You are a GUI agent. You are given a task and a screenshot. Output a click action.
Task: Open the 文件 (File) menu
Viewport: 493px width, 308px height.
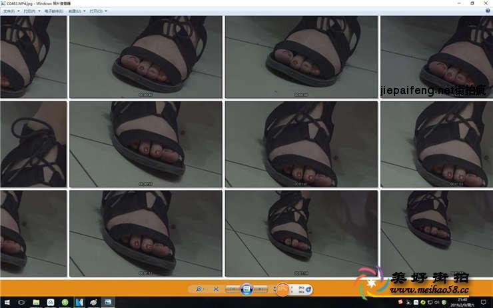[9, 11]
